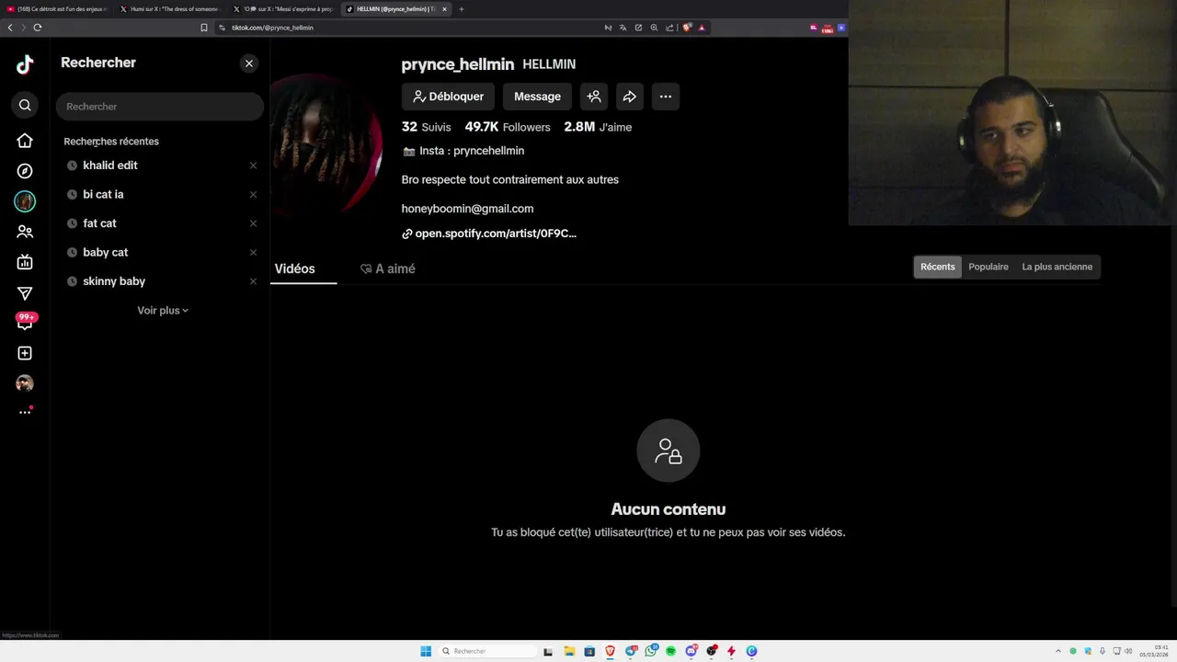Switch to the 'Messi s'exprime' X tab
This screenshot has height=662, width=1177.
(284, 9)
